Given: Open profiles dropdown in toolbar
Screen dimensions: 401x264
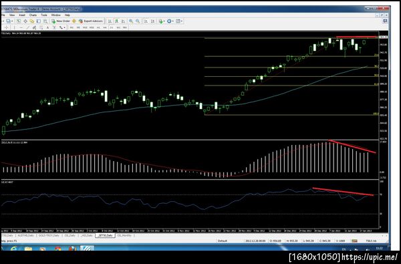Looking at the screenshot, I should 9,21.
